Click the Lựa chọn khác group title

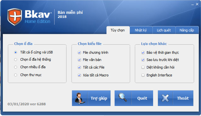154,44
